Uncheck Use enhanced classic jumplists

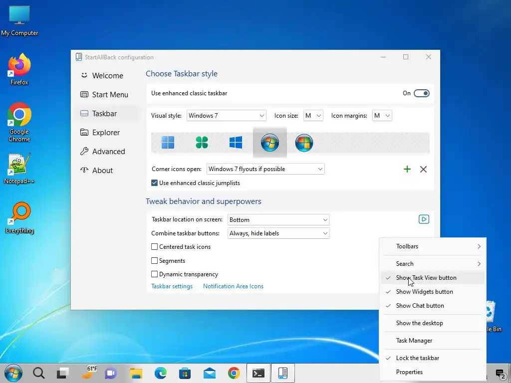(x=155, y=183)
